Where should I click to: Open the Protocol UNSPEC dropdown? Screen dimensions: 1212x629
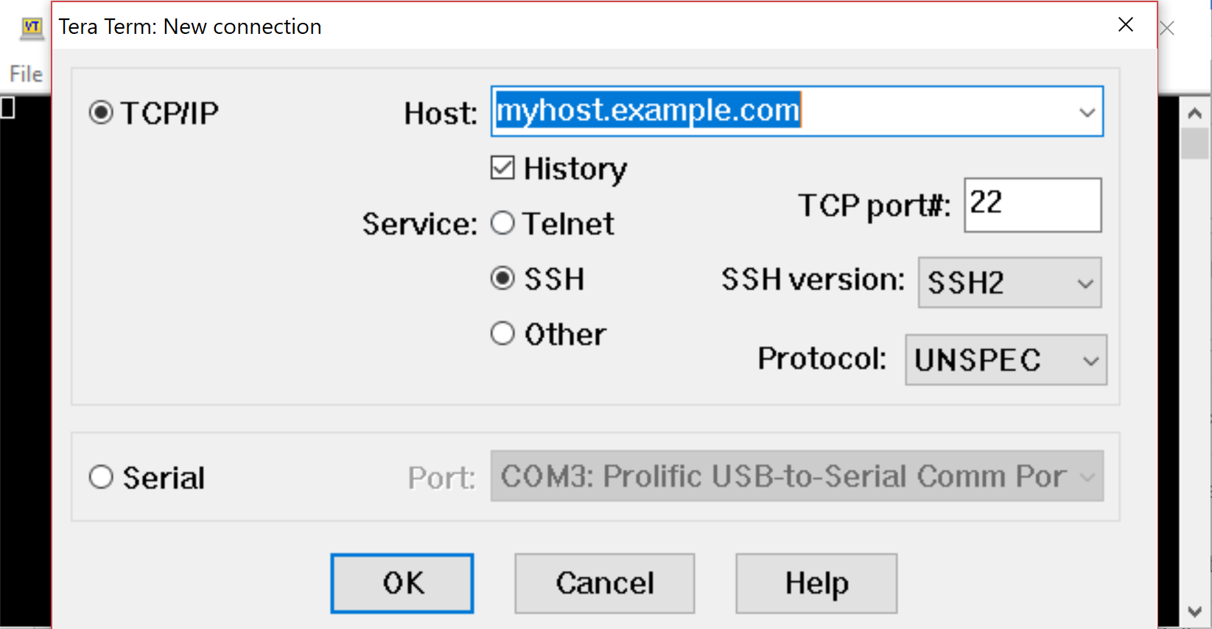click(x=1006, y=359)
